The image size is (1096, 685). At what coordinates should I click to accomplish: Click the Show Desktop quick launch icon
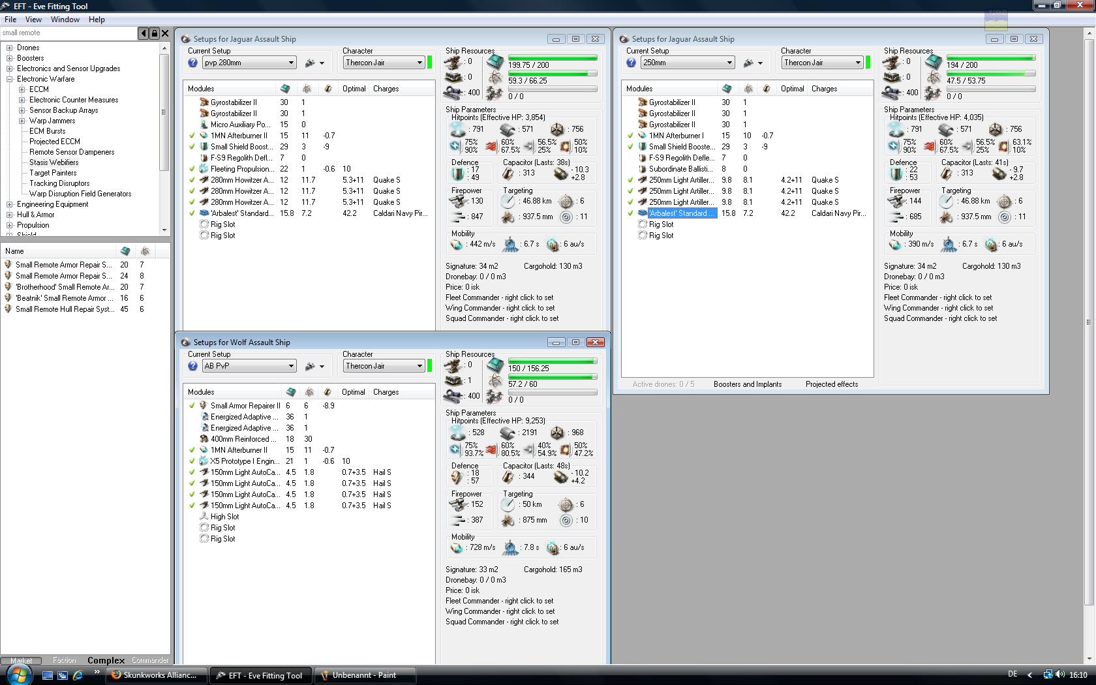[x=48, y=675]
